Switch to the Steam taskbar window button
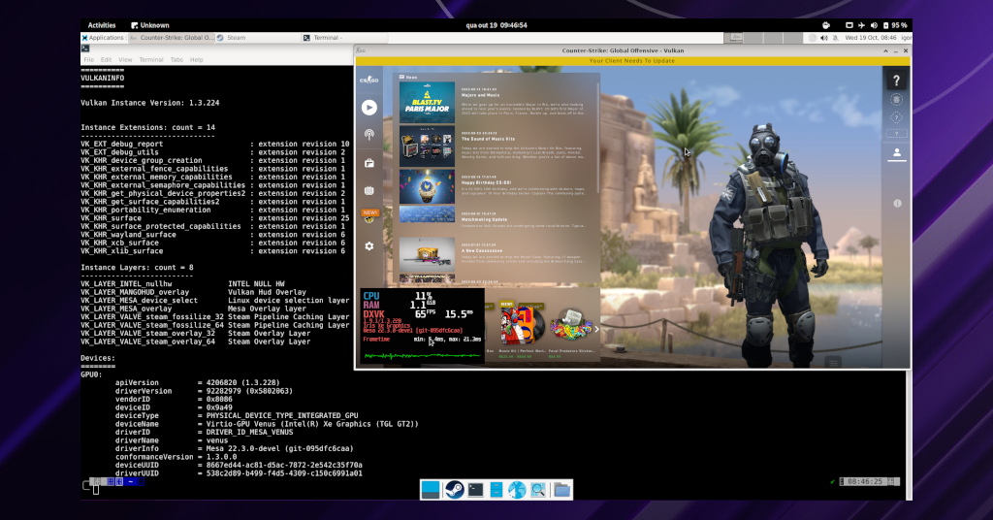993x520 pixels. [x=236, y=38]
